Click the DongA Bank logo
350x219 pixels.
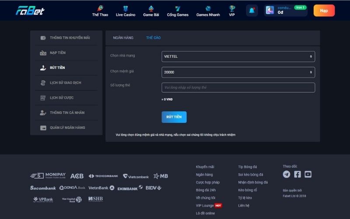coord(72,188)
